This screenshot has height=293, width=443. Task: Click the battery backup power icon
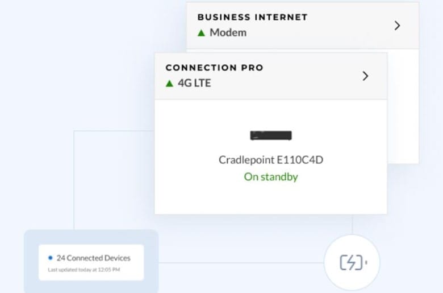coord(353,262)
